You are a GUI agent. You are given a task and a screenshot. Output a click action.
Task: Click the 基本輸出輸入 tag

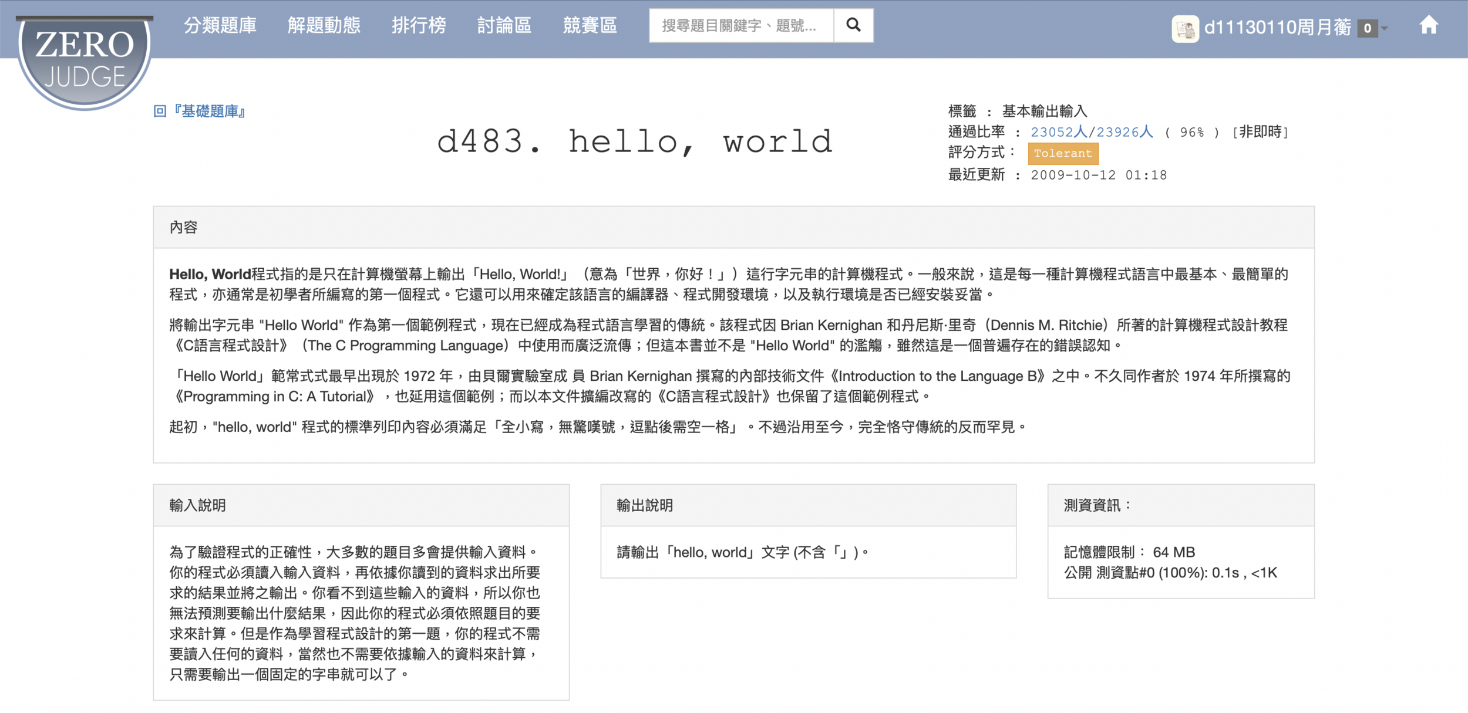[x=1044, y=111]
